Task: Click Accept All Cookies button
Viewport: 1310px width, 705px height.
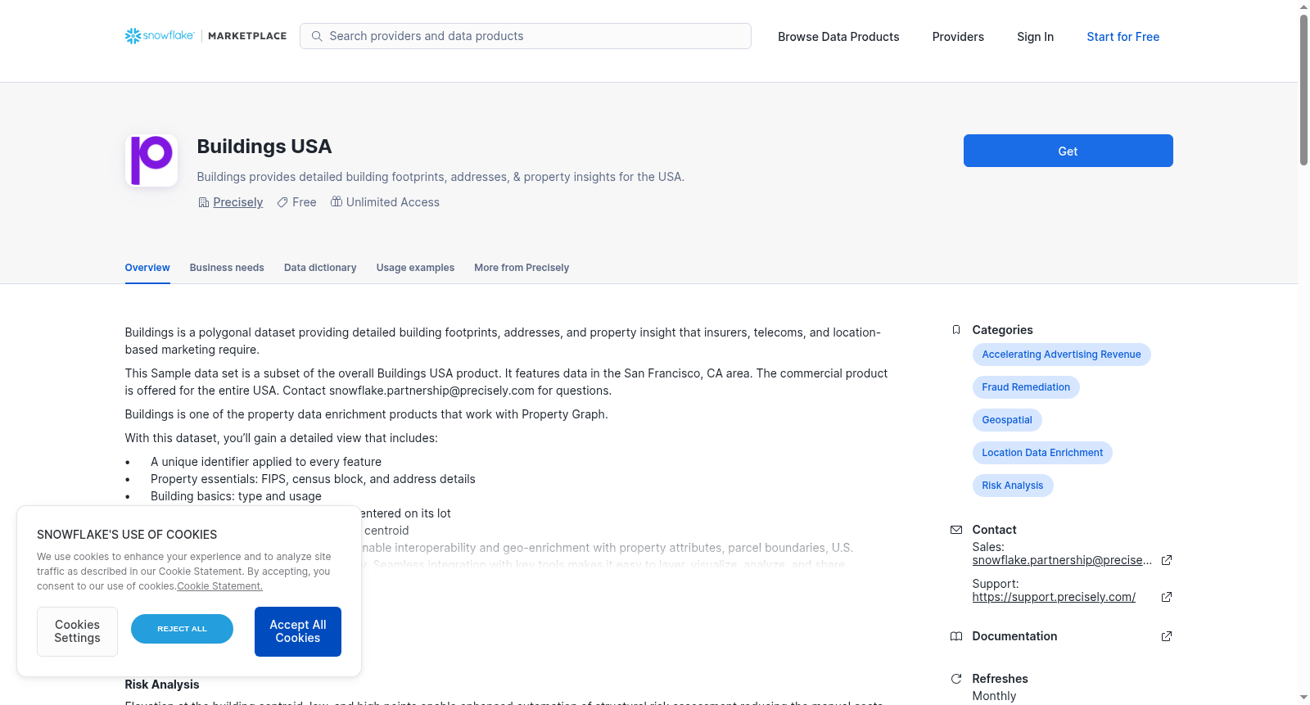Action: [298, 631]
